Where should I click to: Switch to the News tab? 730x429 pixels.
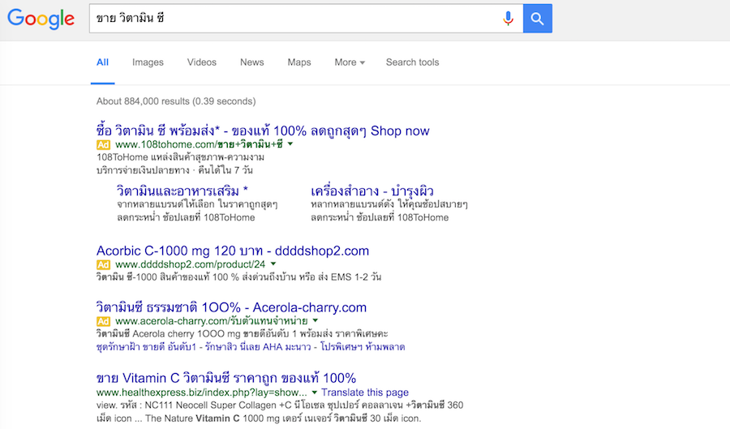[x=252, y=62]
